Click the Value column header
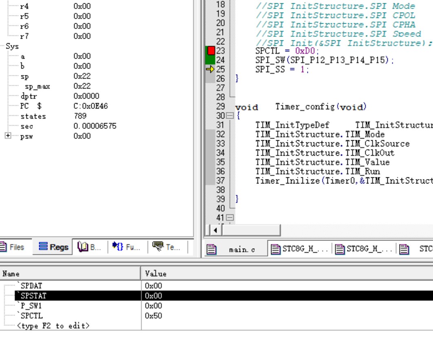The image size is (433, 340). click(156, 274)
